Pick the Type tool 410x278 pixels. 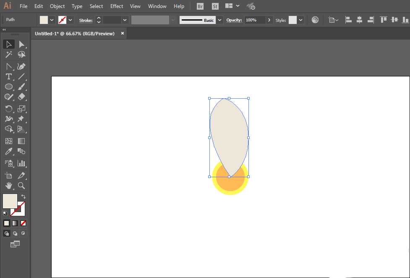[x=8, y=76]
